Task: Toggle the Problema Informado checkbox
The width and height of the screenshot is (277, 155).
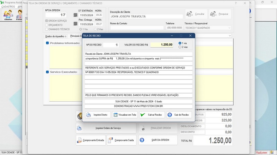Action: (47, 43)
